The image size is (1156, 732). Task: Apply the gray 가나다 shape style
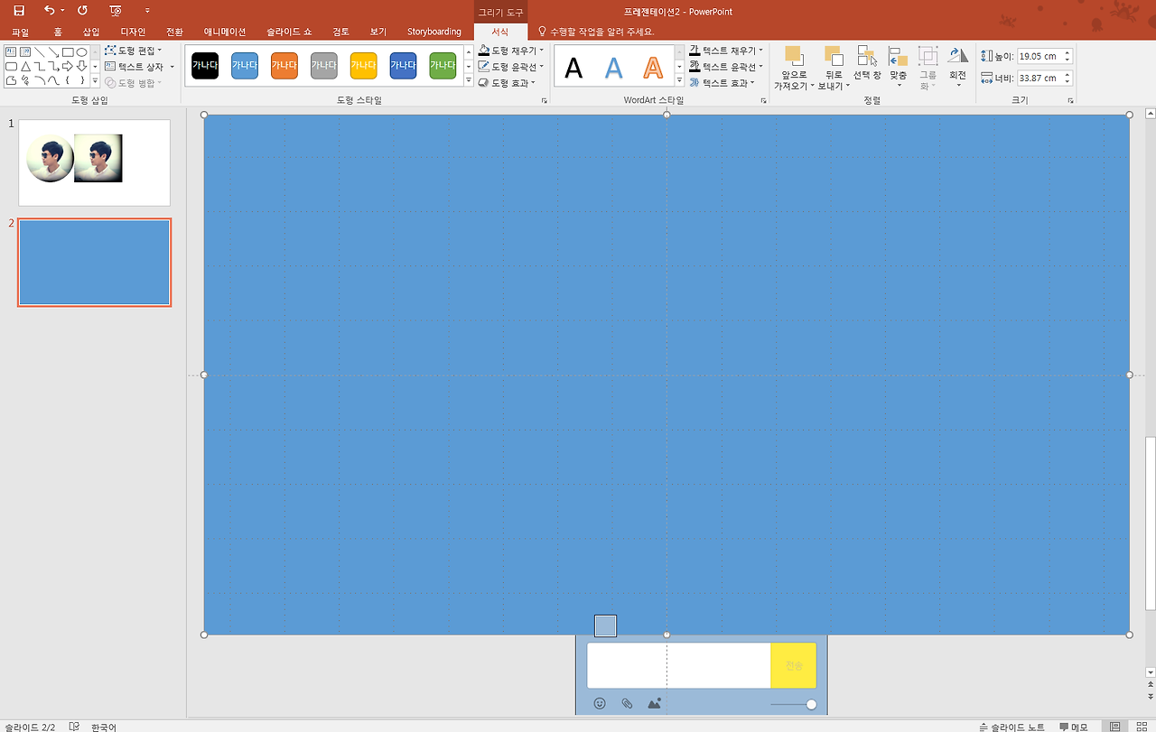323,65
